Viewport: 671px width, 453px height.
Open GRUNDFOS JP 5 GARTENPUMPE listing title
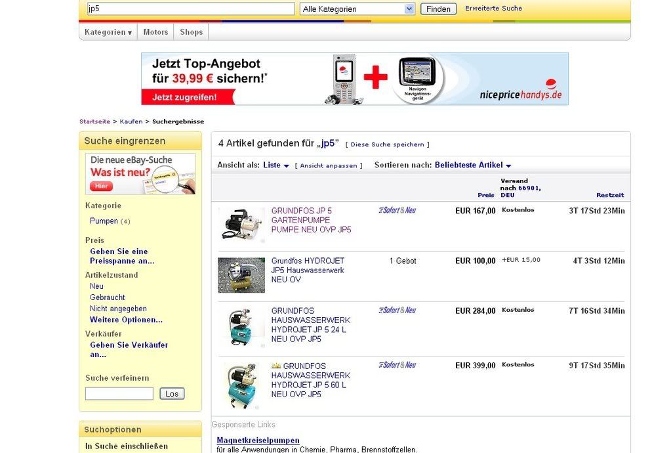(x=311, y=220)
